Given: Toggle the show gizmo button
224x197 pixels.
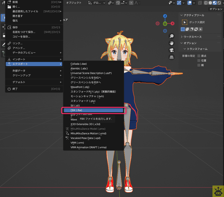Looking at the screenshot, I should click(179, 3).
